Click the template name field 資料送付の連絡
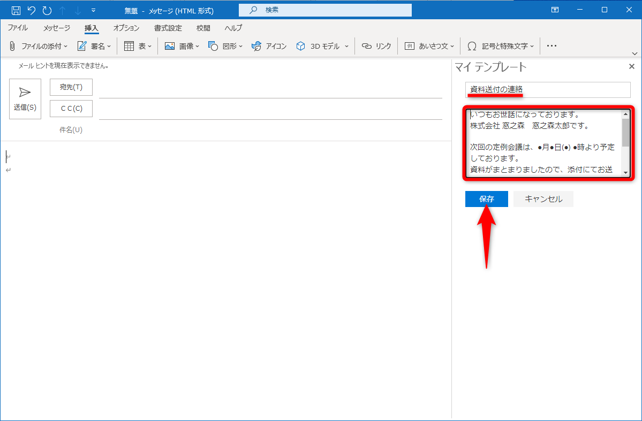This screenshot has height=421, width=642. click(x=547, y=89)
